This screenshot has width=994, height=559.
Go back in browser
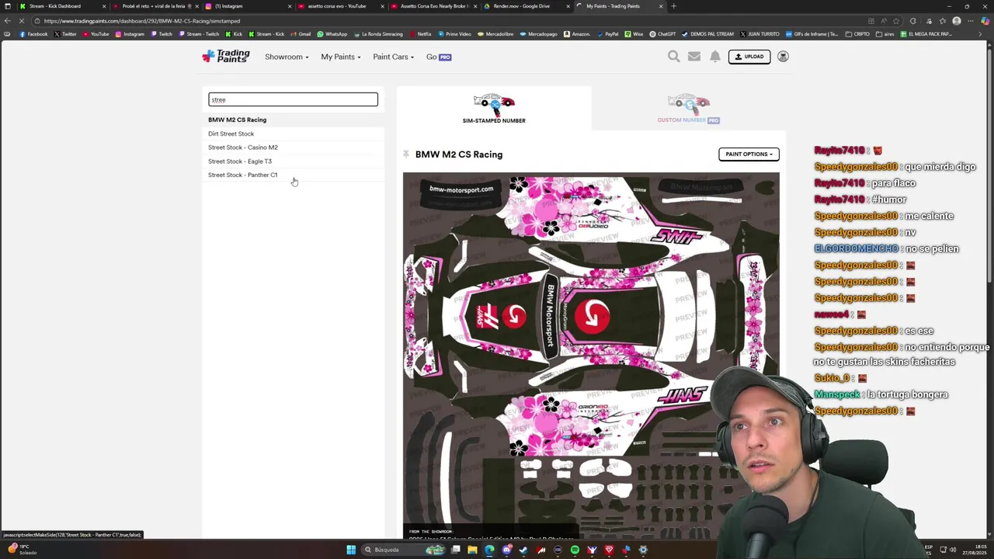coord(7,21)
